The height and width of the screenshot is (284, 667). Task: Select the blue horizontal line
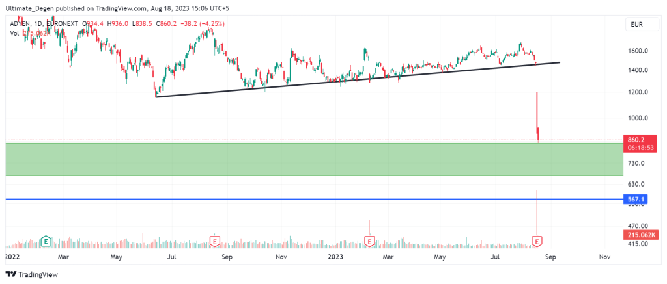click(x=315, y=199)
